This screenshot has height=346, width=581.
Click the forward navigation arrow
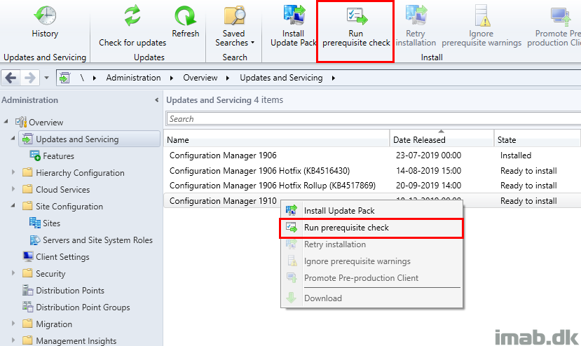click(x=29, y=78)
